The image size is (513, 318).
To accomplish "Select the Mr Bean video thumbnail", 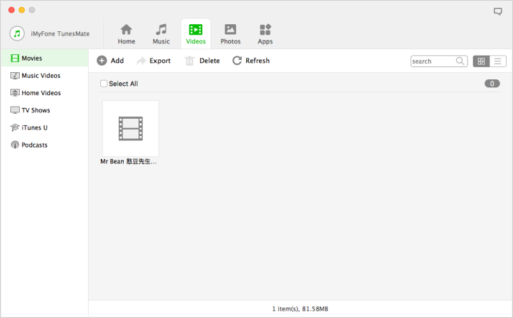I will [x=131, y=128].
